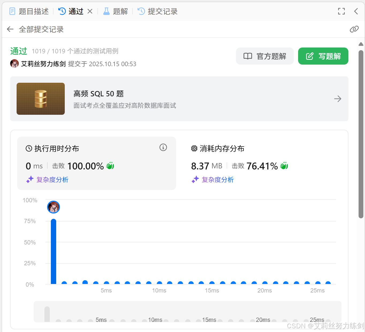The image size is (365, 332).
Task: Collapse the panel with the left chevron
Action: [x=356, y=11]
